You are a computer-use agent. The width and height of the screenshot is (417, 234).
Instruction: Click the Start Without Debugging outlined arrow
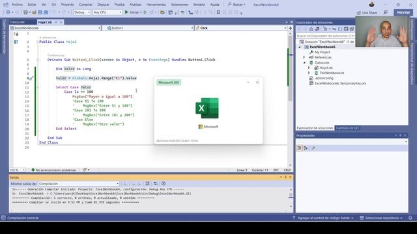pyautogui.click(x=145, y=12)
